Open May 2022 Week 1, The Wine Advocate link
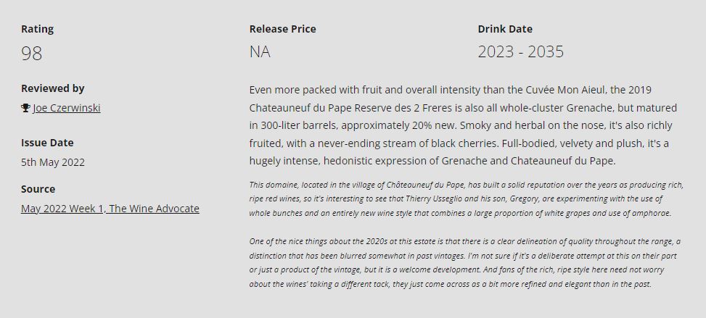Screen dimensions: 706x318 click(110, 209)
